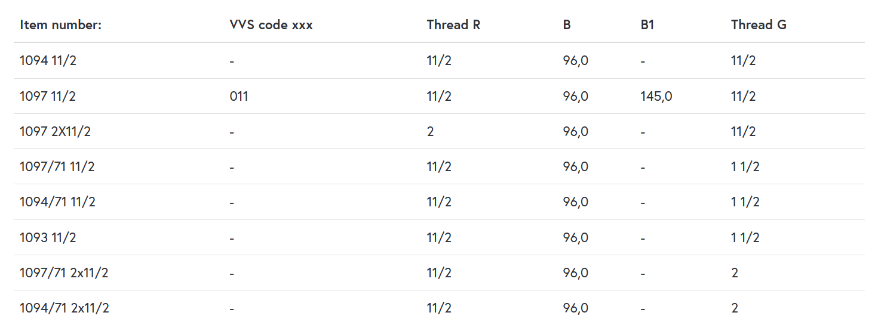Image resolution: width=881 pixels, height=328 pixels.
Task: Click the "B" column header
Action: (567, 25)
